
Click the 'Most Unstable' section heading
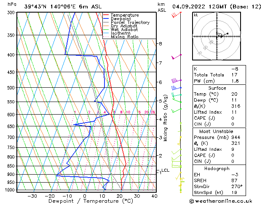216,131
